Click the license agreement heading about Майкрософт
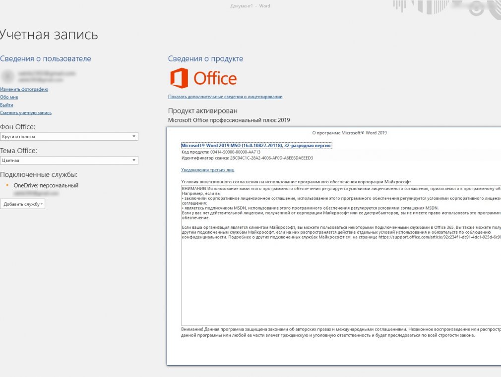The image size is (501, 377). [x=296, y=182]
